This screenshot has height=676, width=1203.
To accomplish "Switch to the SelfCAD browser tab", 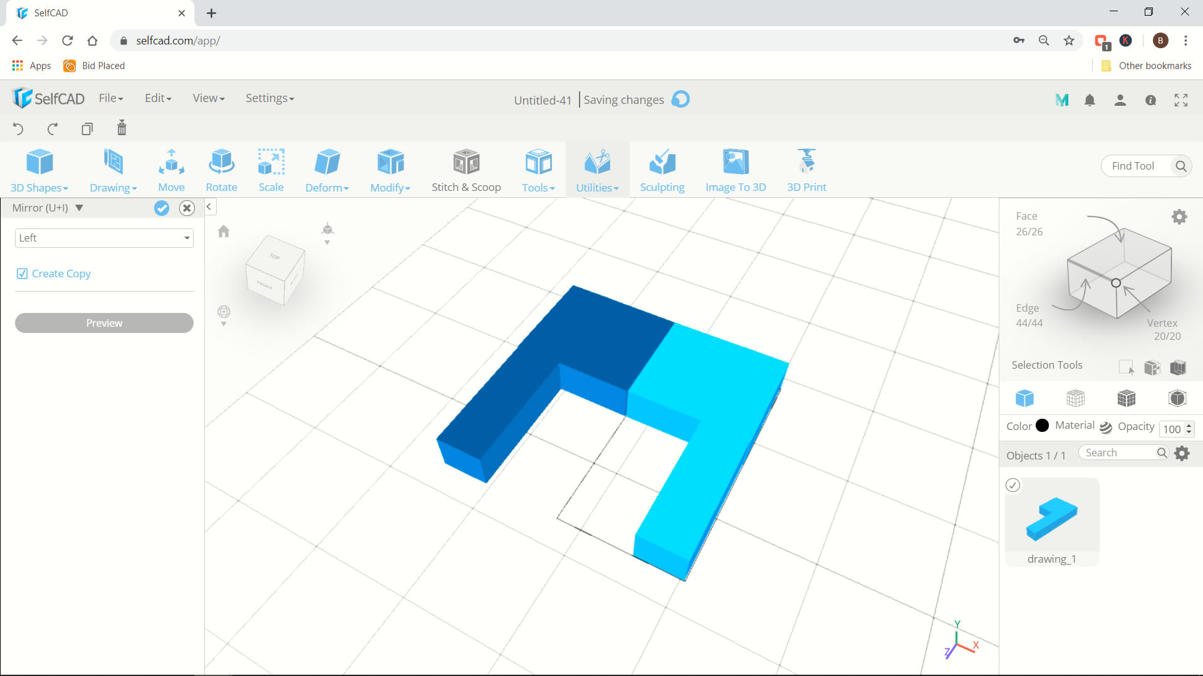I will click(100, 13).
